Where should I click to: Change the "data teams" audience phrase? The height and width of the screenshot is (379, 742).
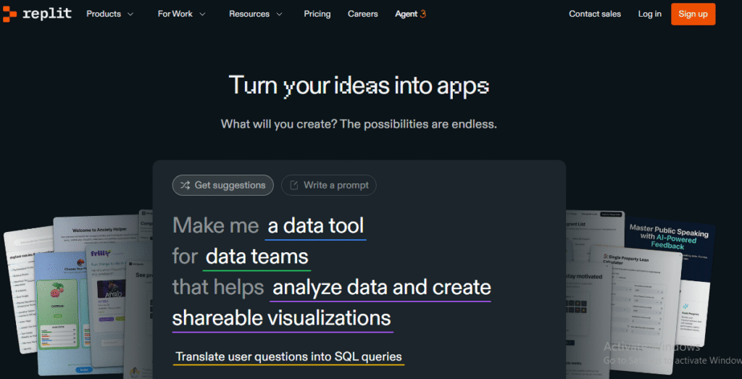coord(257,257)
